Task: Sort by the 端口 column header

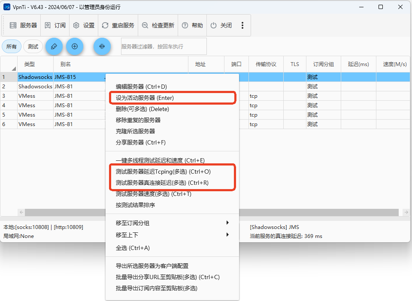Action: tap(236, 64)
